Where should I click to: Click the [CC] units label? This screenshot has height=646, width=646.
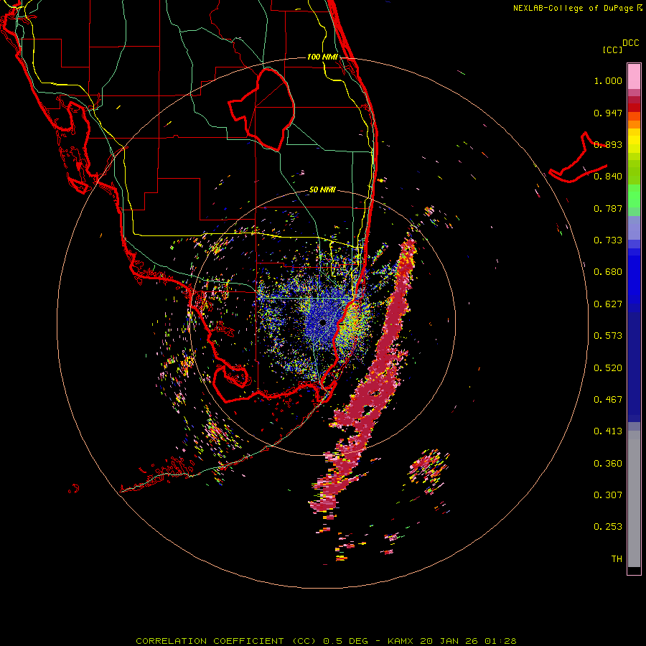612,50
